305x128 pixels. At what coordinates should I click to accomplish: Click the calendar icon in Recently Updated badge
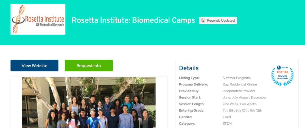pyautogui.click(x=203, y=21)
